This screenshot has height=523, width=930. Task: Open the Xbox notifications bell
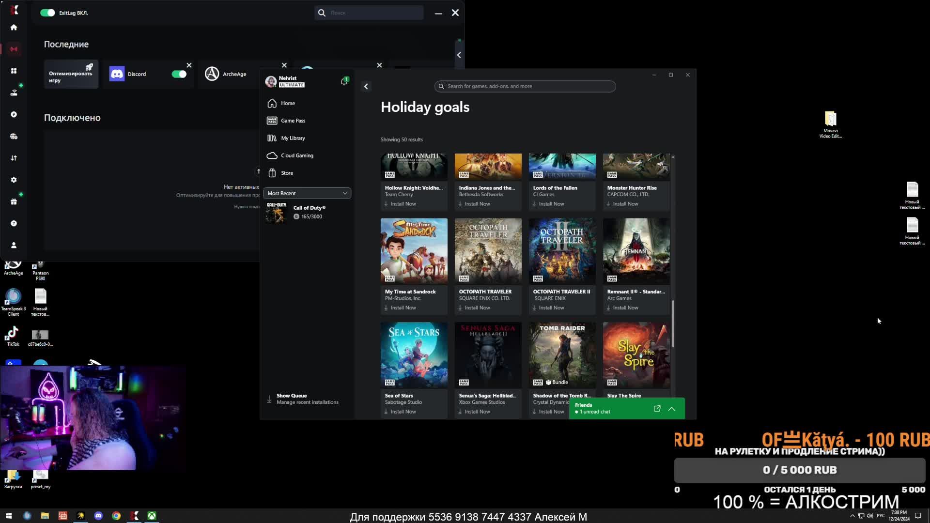point(344,82)
